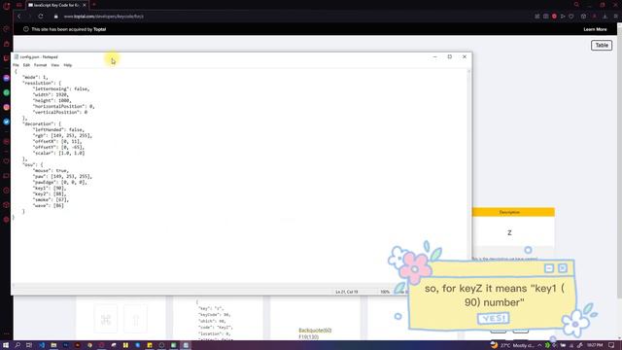Image resolution: width=622 pixels, height=350 pixels.
Task: Click the tab search magnifier in title bar
Action: coord(576,5)
